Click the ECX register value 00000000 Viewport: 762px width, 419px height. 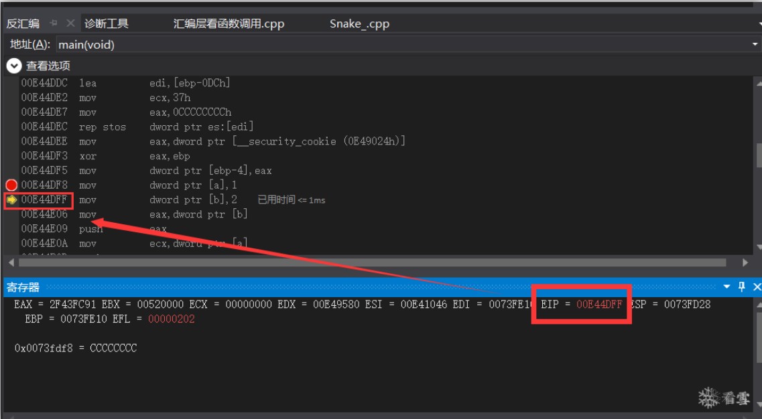(249, 305)
